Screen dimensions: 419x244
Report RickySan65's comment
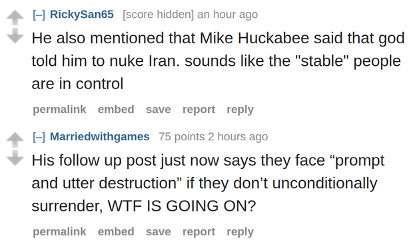(199, 110)
